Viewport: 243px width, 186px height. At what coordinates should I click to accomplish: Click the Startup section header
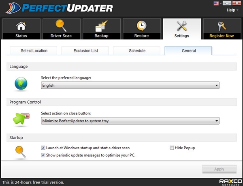point(122,138)
